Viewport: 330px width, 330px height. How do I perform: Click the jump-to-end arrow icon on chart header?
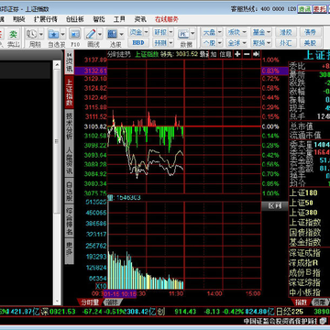pyautogui.click(x=256, y=54)
